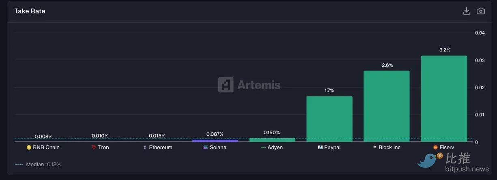Click the Fiserv orange icon

coord(435,148)
